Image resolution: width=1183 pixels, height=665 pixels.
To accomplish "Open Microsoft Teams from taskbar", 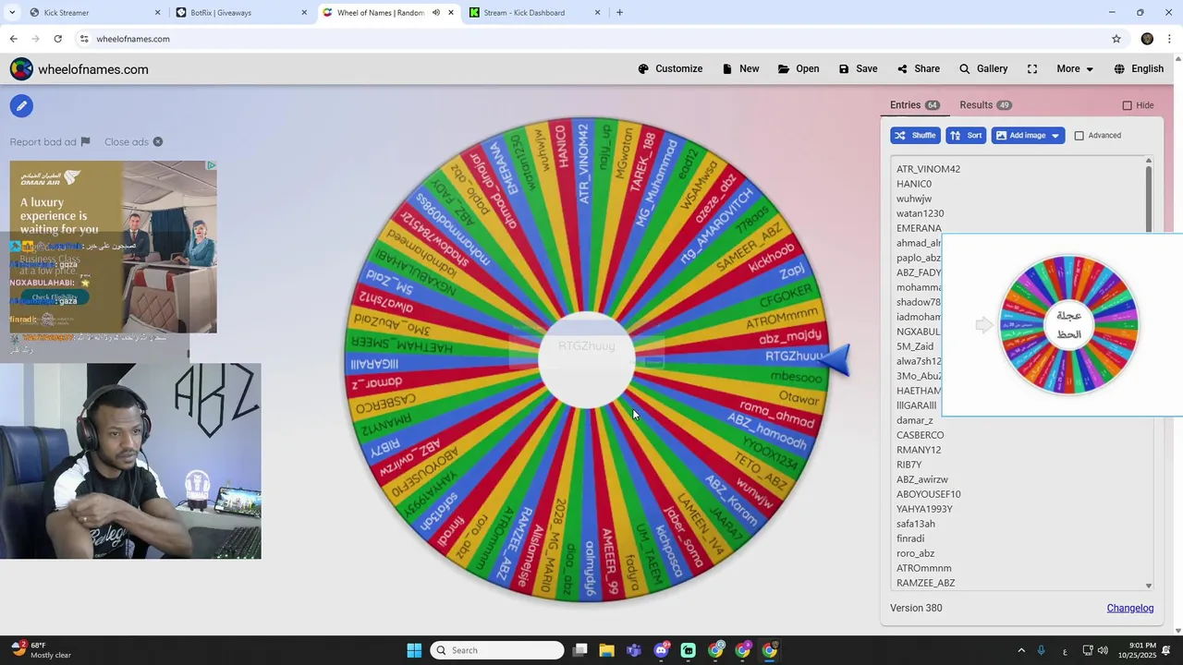I will click(634, 650).
